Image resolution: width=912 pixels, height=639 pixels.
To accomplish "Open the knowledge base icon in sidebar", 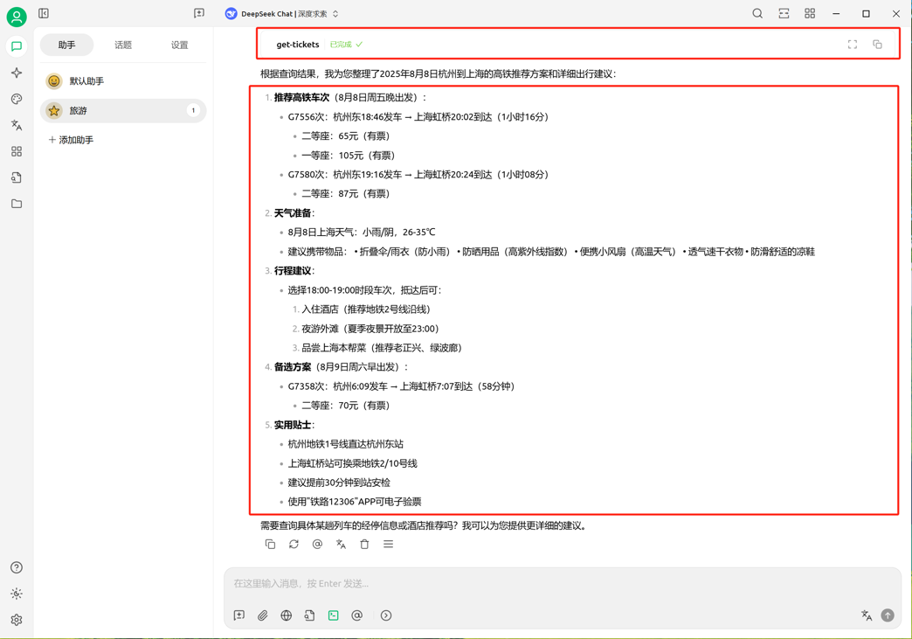I will point(17,177).
